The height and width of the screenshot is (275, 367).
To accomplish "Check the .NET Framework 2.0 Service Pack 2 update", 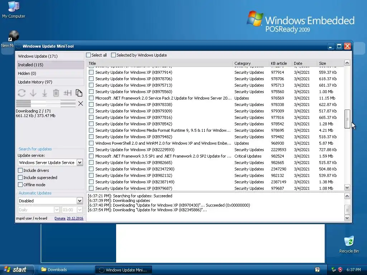I will (91, 98).
